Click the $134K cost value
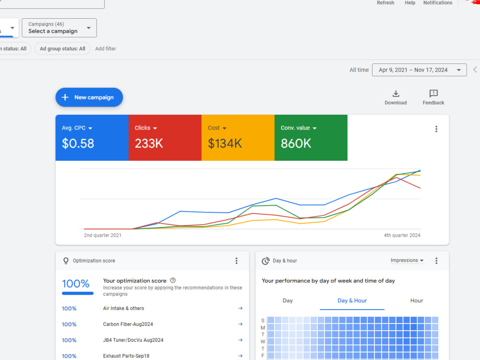480x360 pixels. pos(225,144)
